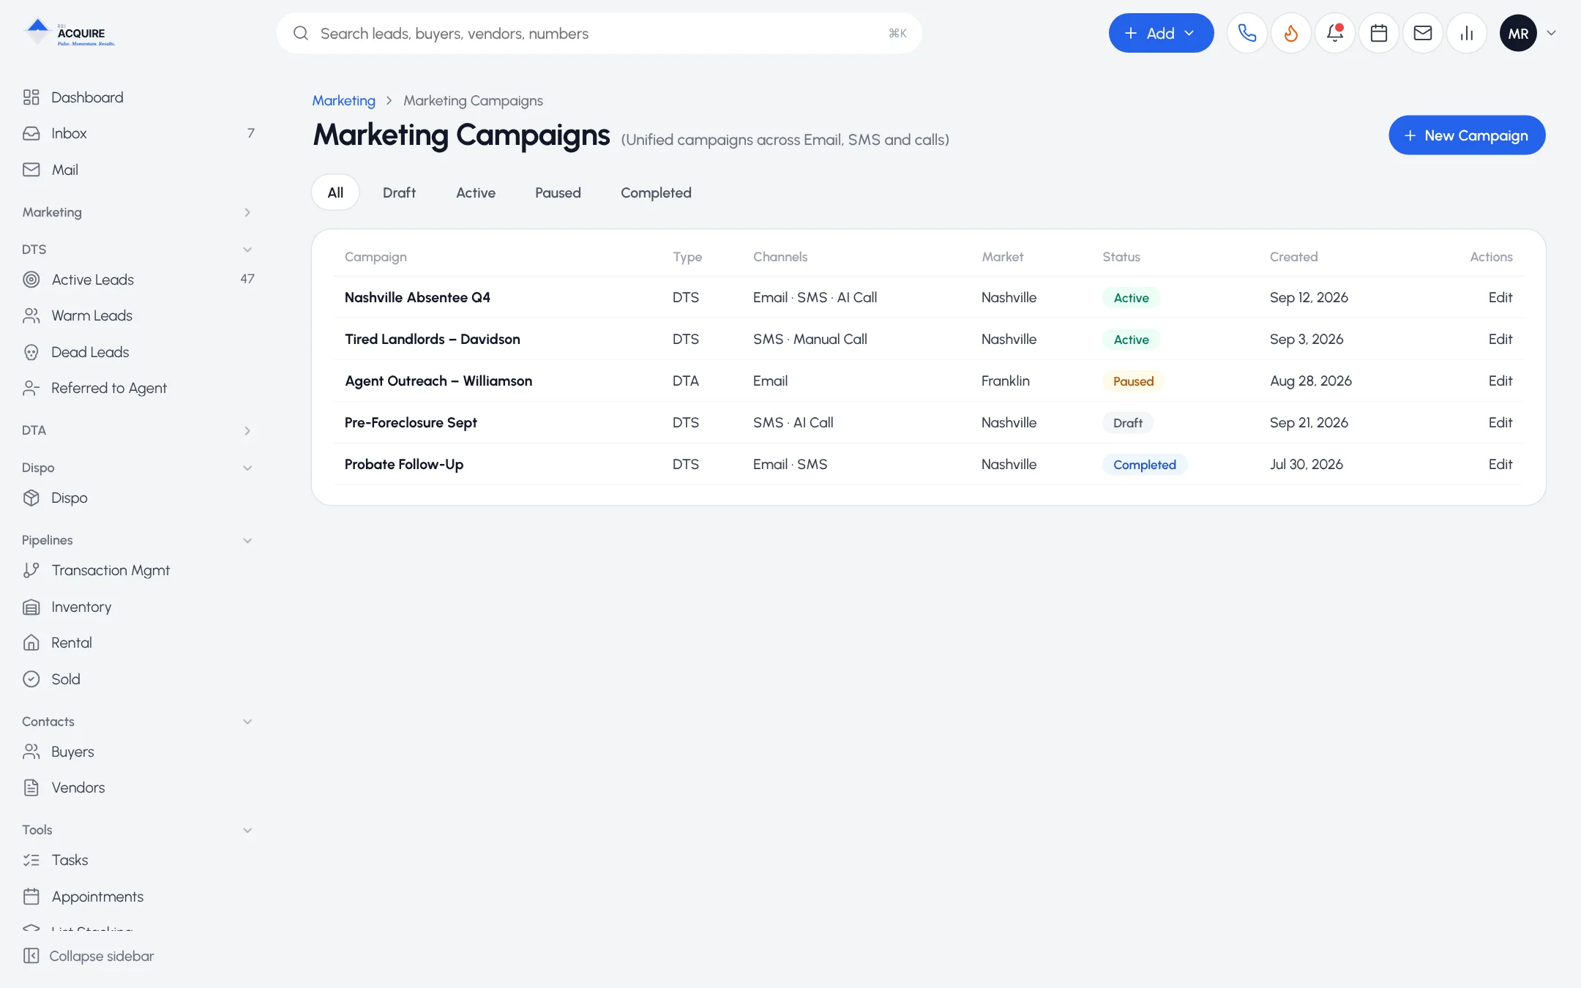1581x988 pixels.
Task: Open the Add dropdown button
Action: point(1161,33)
